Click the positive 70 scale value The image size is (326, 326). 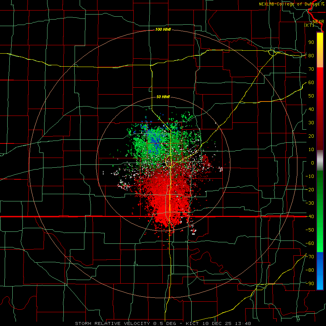pyautogui.click(x=311, y=69)
